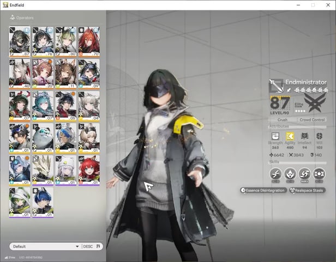The image size is (336, 262).
Task: Choose the panda operator portrait
Action: (43, 137)
